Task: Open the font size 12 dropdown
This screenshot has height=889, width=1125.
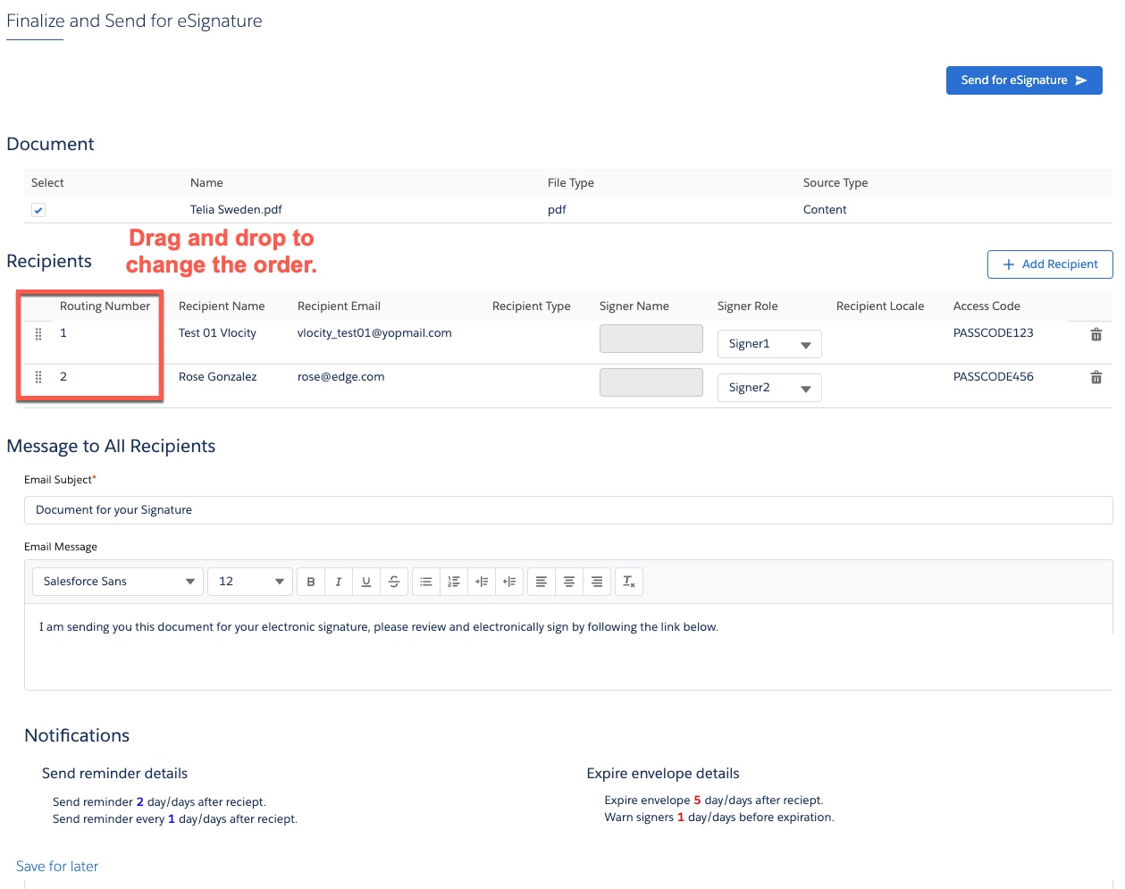Action: pos(250,582)
